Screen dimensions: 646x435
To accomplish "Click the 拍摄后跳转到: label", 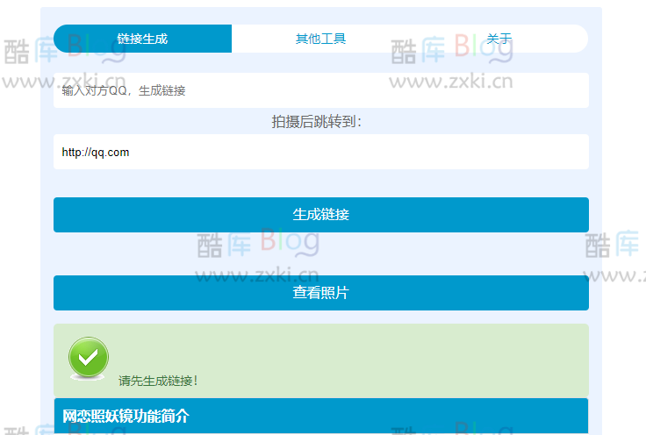I will coord(316,121).
